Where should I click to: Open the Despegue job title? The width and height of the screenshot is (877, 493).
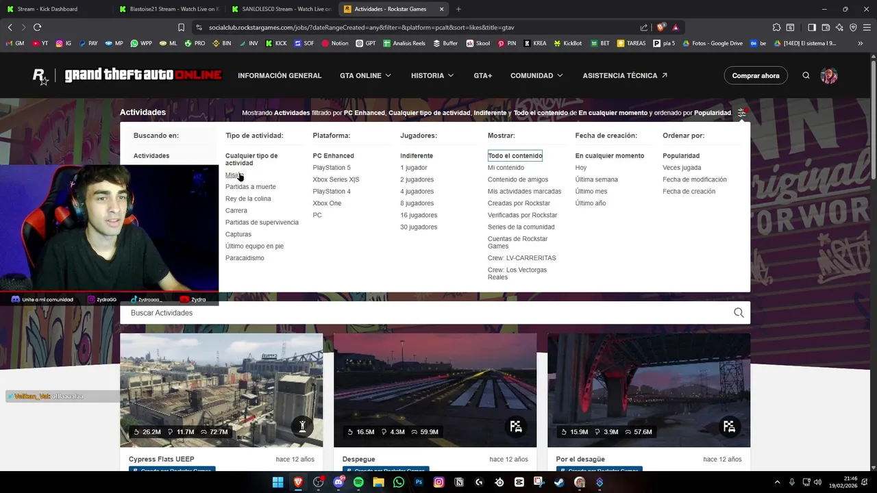click(x=358, y=459)
